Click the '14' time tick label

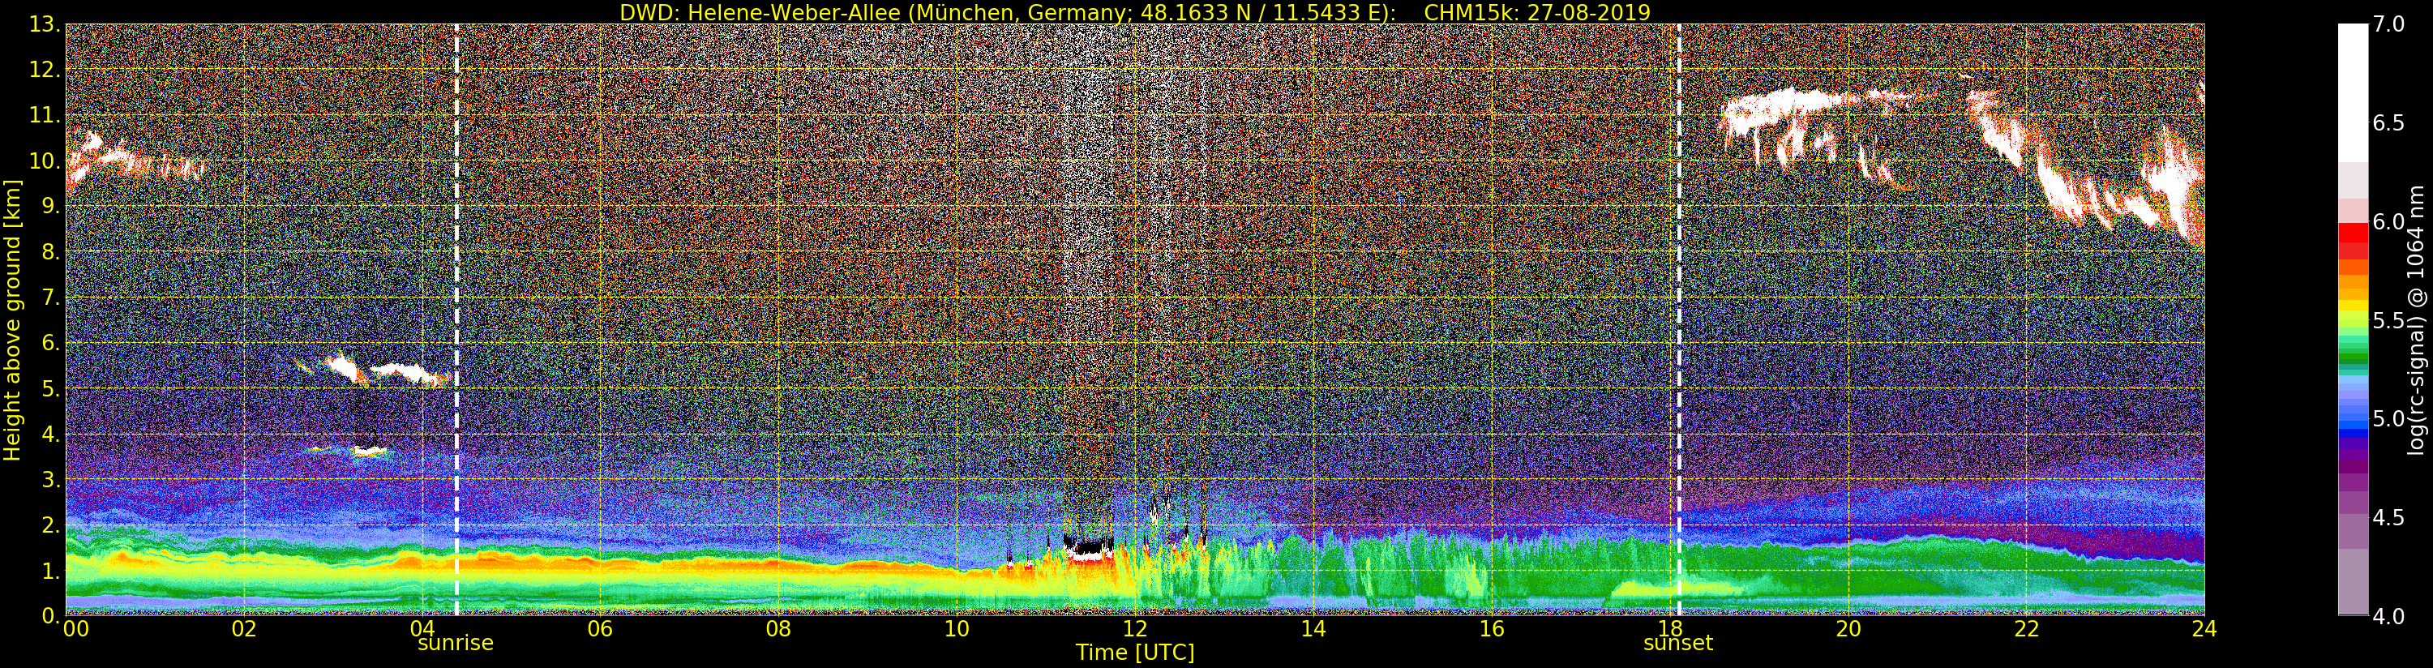coord(1313,628)
